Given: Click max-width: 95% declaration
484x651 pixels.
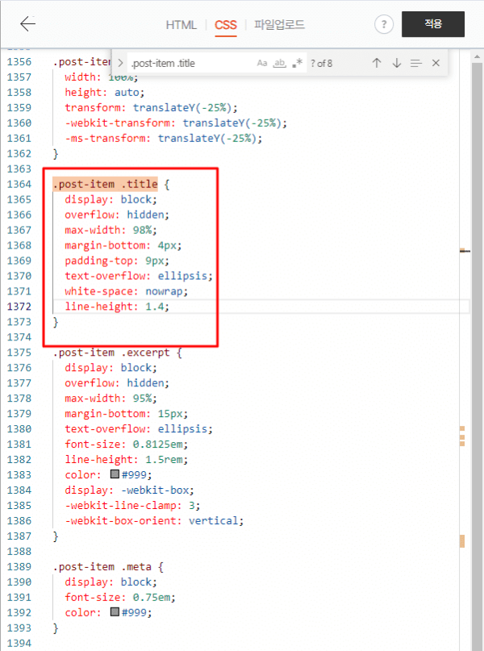Looking at the screenshot, I should click(111, 399).
